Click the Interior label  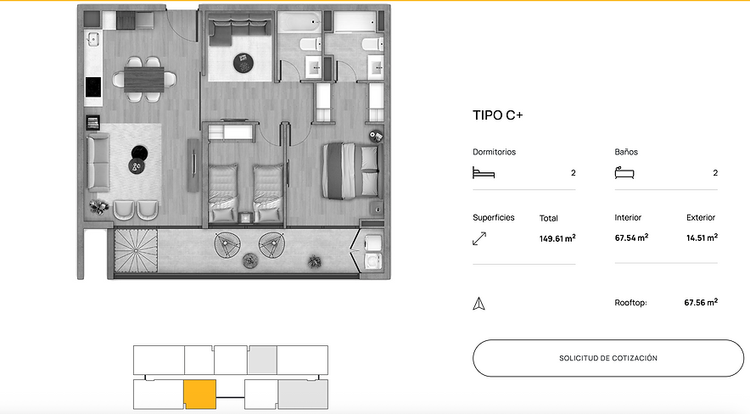628,217
